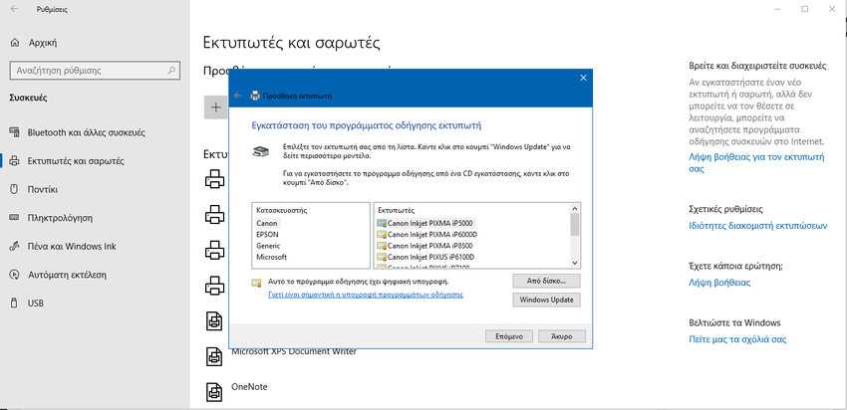The width and height of the screenshot is (847, 410).
Task: Click the digital signature certificate icon
Action: [x=257, y=282]
